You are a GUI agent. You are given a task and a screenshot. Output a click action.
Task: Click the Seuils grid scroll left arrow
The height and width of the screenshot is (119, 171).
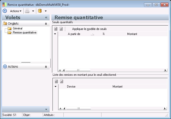click(x=64, y=70)
